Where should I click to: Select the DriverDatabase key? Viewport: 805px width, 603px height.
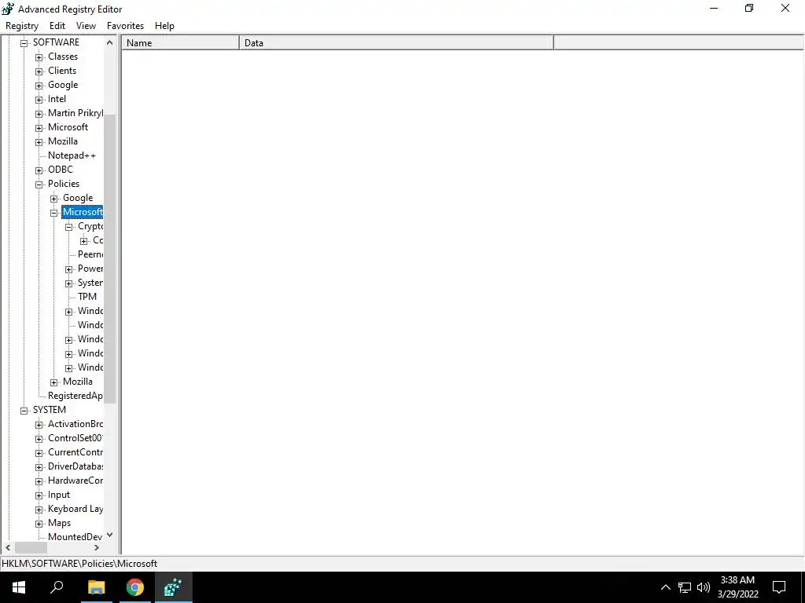coord(75,466)
